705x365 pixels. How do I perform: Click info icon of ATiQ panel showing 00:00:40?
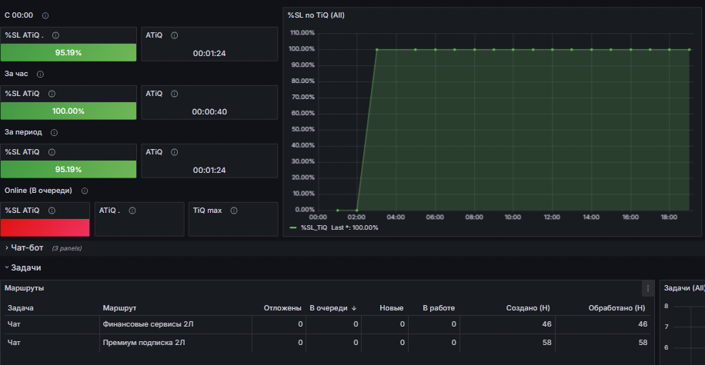[175, 94]
